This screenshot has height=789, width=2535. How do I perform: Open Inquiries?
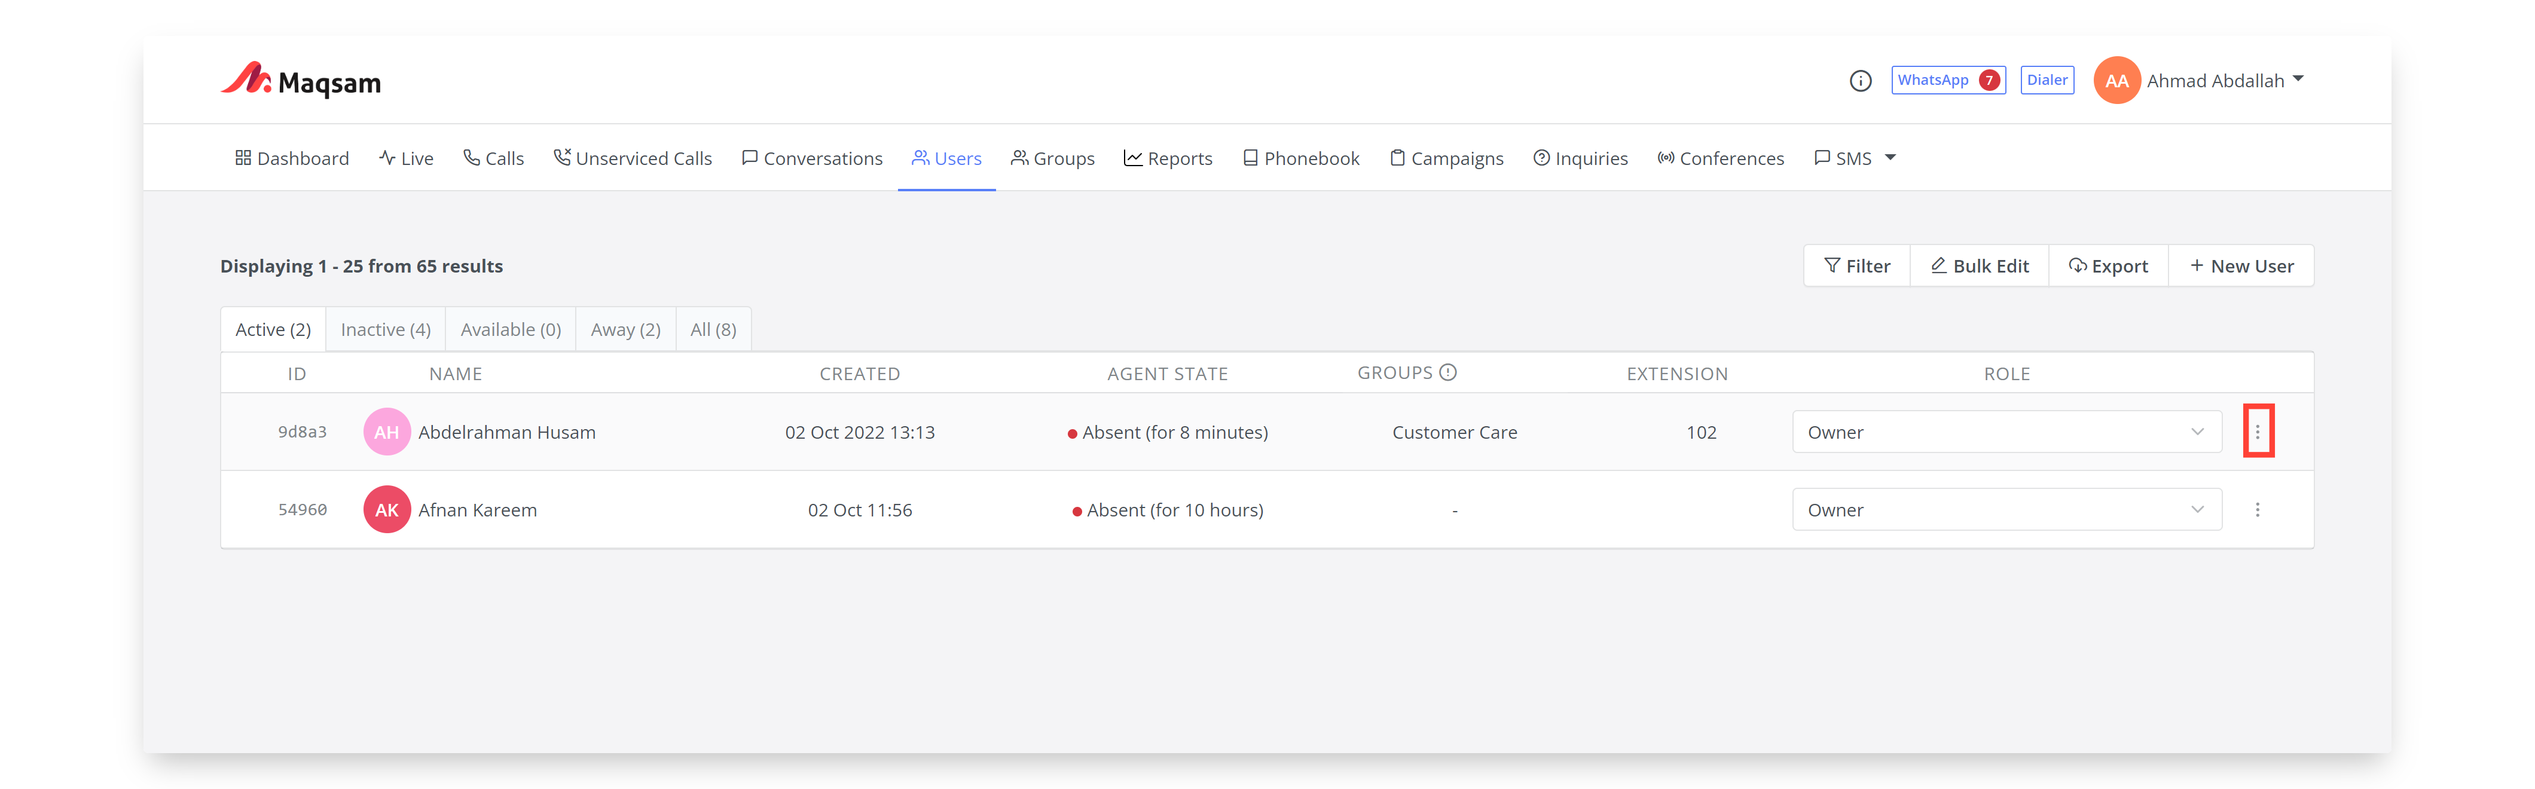pyautogui.click(x=1580, y=158)
